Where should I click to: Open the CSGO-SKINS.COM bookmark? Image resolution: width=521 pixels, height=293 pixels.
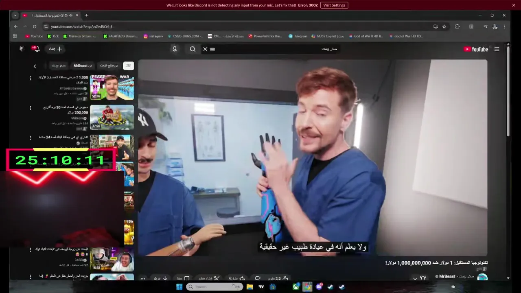[186, 36]
